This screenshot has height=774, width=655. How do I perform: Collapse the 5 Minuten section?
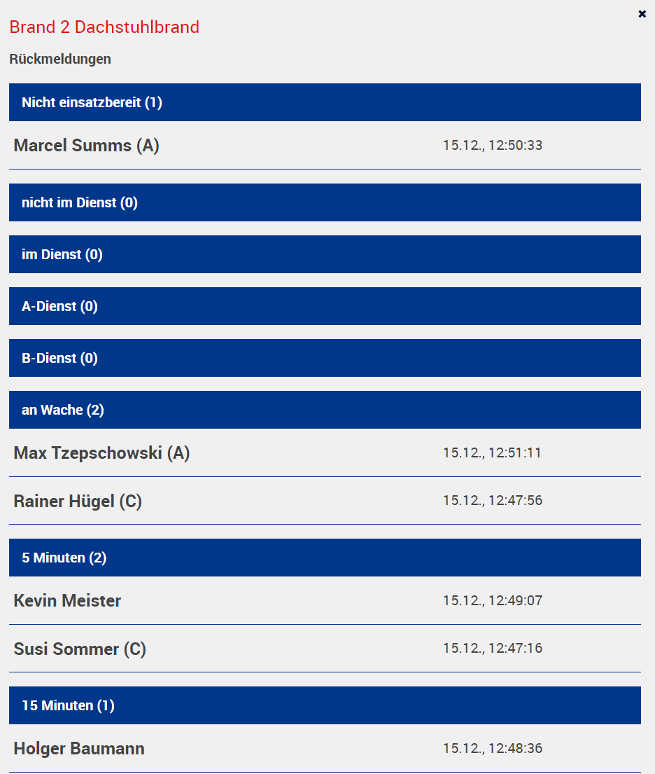point(325,558)
